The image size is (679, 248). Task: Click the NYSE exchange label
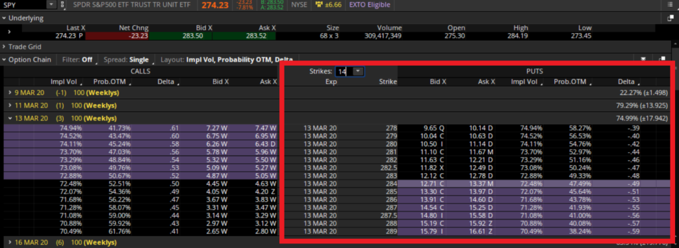(x=300, y=5)
